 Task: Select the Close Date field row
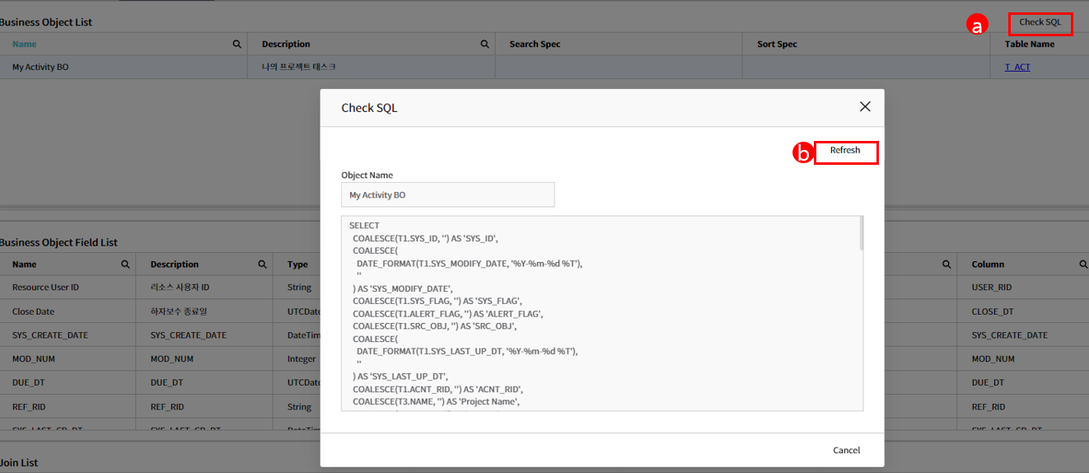tap(66, 311)
